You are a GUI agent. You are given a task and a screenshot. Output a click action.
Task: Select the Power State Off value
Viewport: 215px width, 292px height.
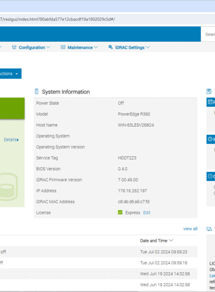pyautogui.click(x=121, y=103)
